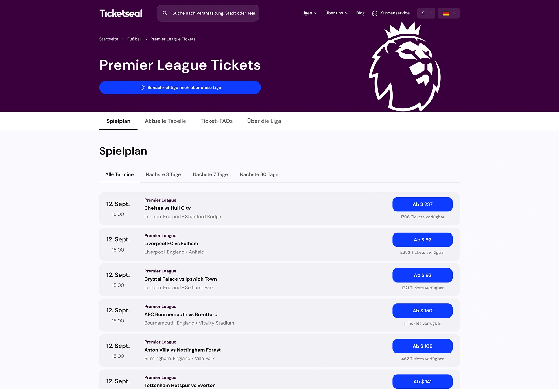
Task: Select the Nächste 30 Tage filter
Action: pyautogui.click(x=259, y=174)
